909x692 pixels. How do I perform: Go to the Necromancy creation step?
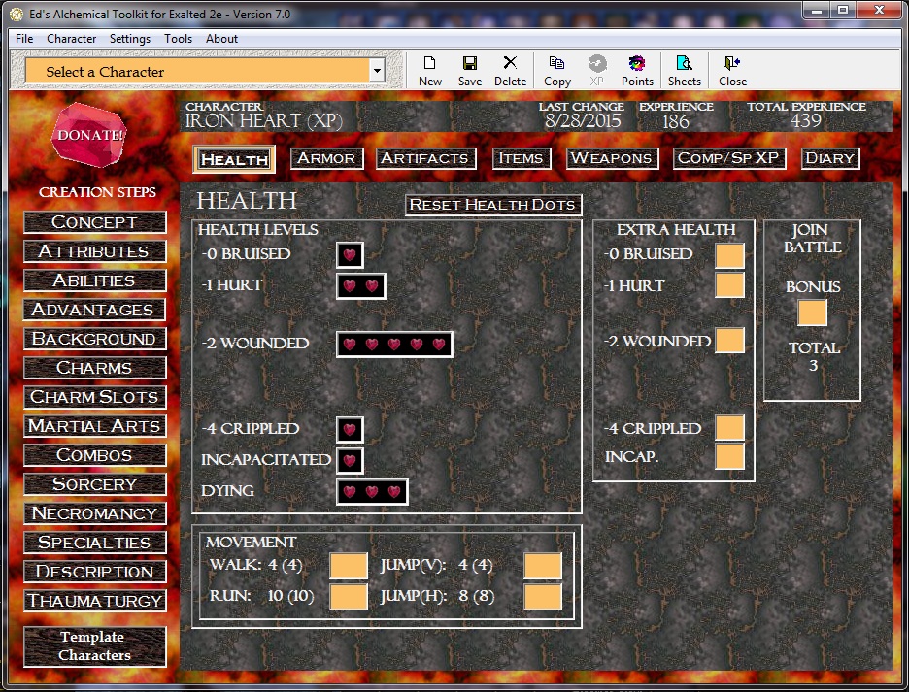pos(94,513)
